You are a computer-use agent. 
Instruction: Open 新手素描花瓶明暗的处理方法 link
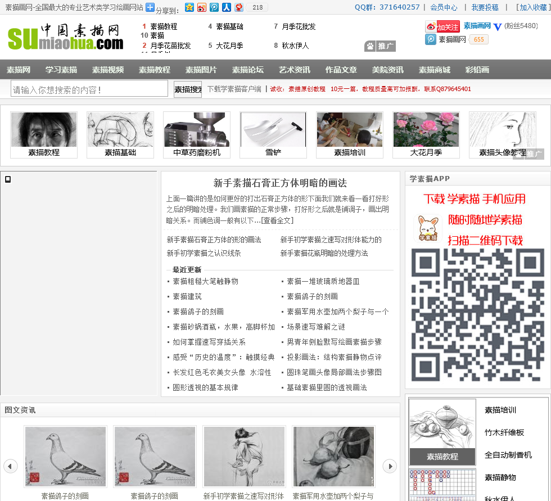coord(324,253)
